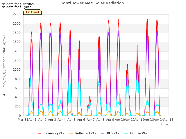Click the Apr 7 x-axis tick label

(x=91, y=120)
